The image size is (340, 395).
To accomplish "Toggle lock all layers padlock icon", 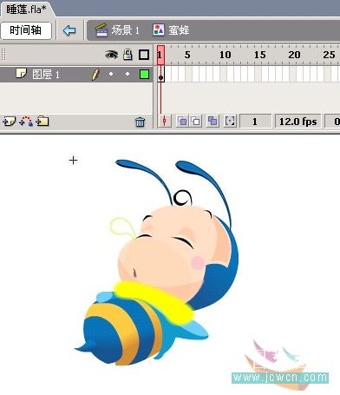I will [x=127, y=55].
